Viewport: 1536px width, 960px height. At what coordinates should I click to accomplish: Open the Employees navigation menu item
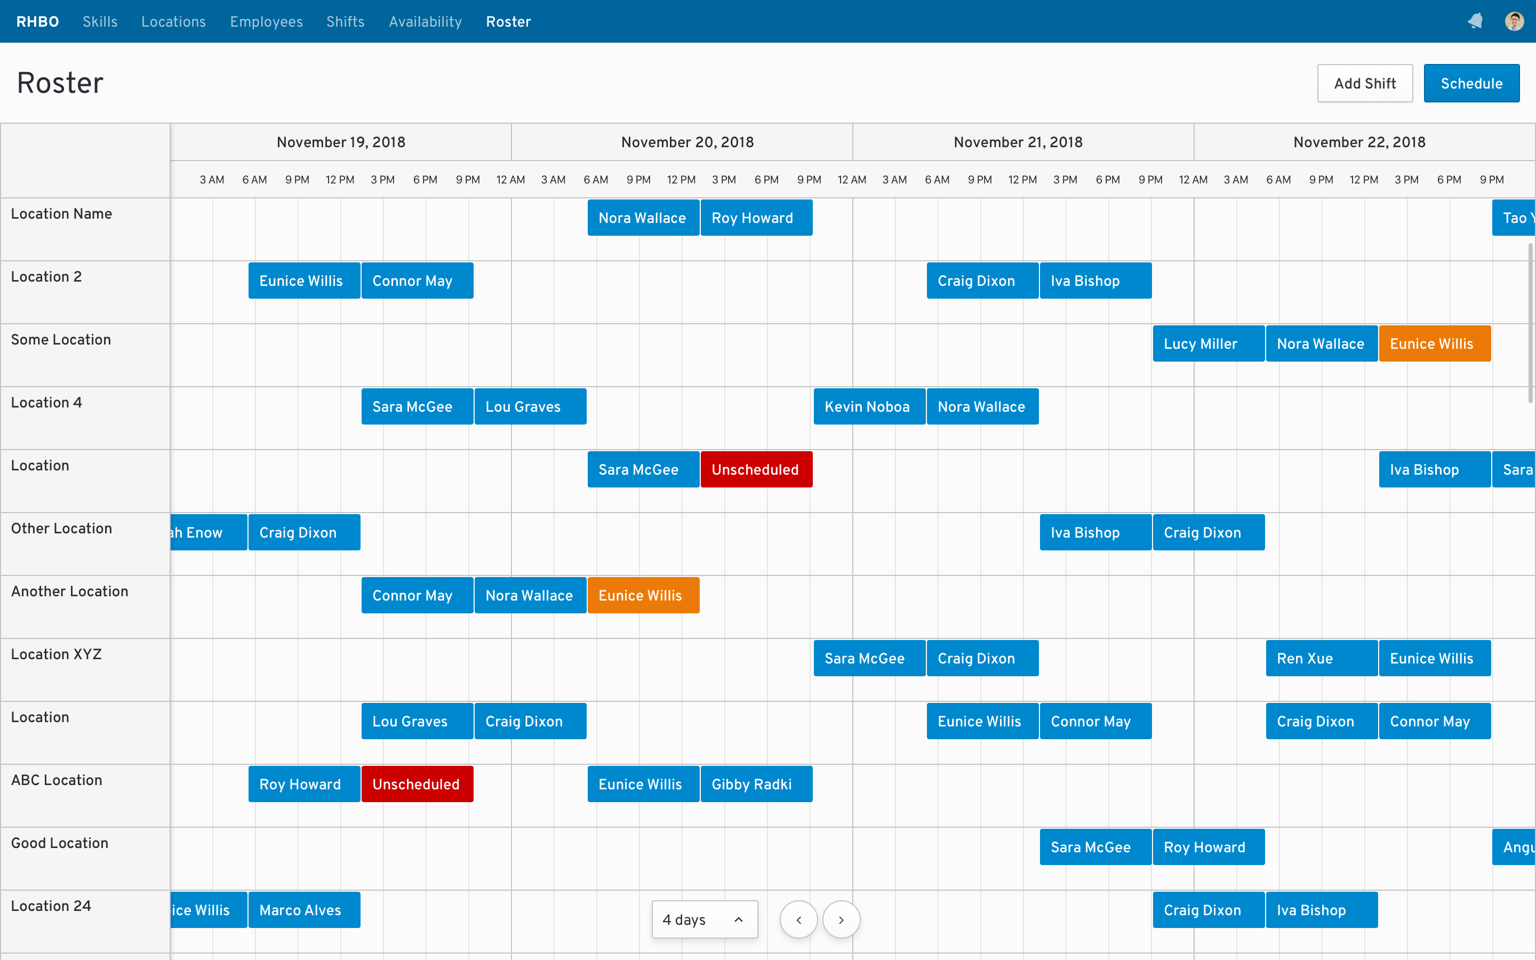(266, 21)
